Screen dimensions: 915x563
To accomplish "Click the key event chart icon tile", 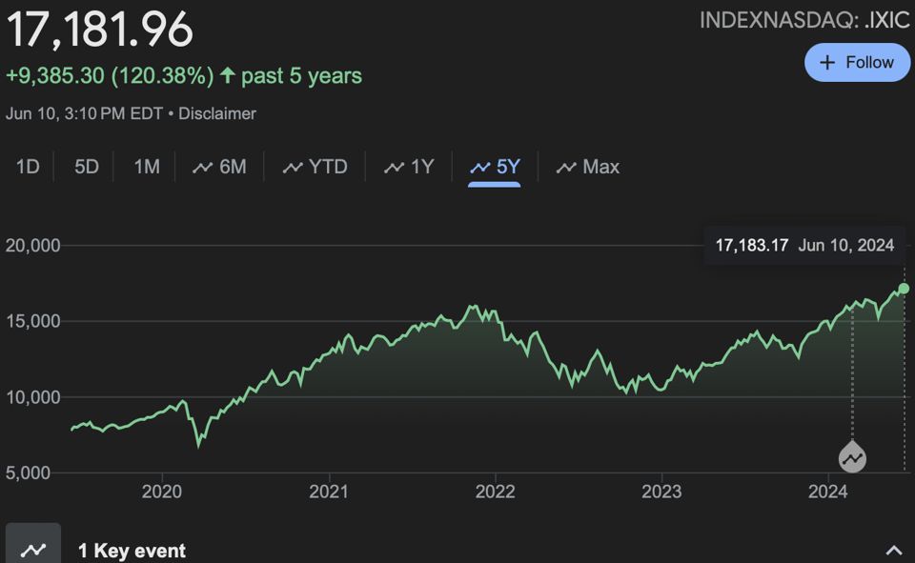I will point(33,548).
